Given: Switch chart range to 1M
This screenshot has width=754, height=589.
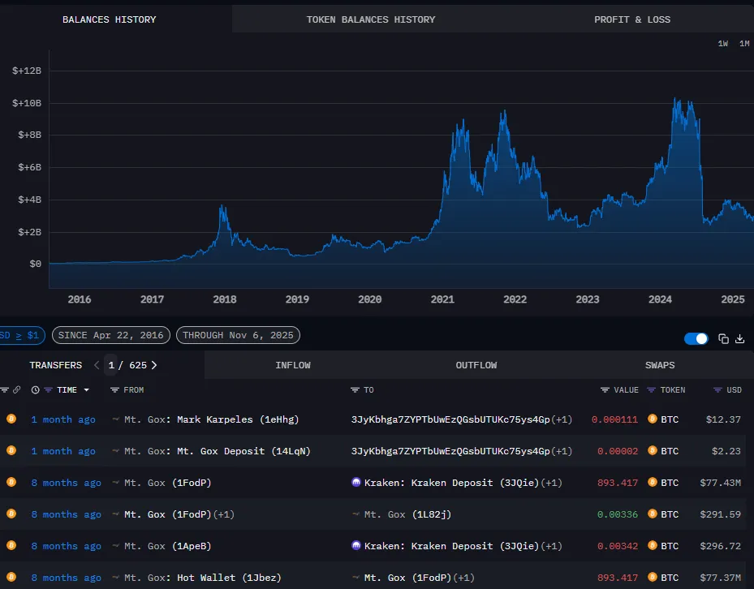Looking at the screenshot, I should (744, 44).
